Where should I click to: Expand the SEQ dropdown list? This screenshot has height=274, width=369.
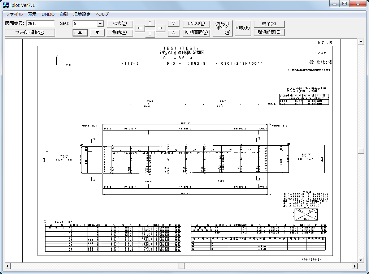tap(100, 24)
